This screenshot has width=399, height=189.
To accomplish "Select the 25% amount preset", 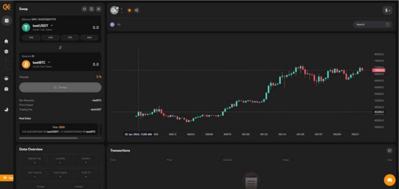I will (31, 38).
